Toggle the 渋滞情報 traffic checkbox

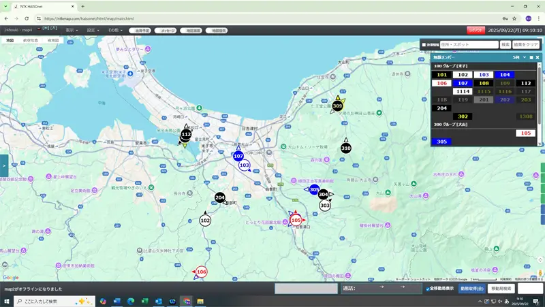pos(424,45)
